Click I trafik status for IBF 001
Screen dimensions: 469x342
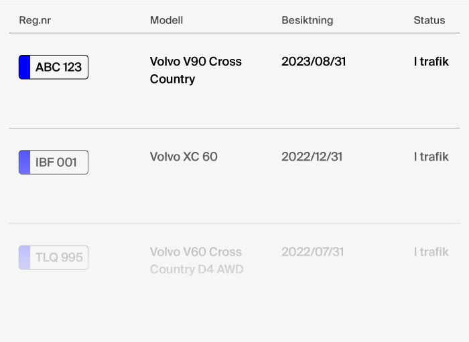431,157
